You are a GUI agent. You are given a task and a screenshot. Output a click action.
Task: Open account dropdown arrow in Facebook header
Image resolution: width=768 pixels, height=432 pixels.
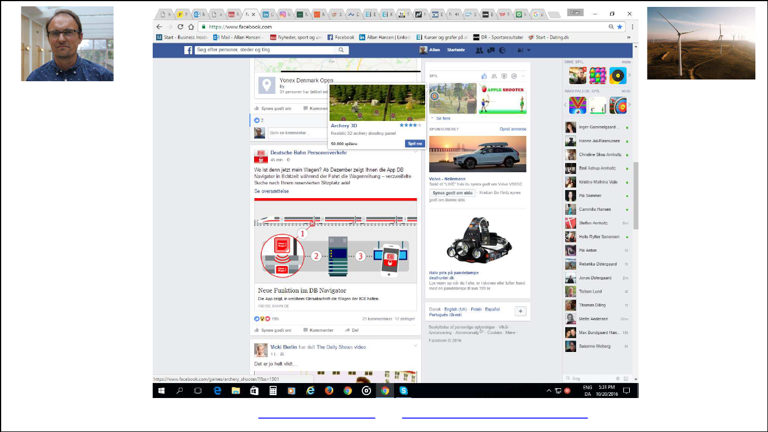click(529, 50)
